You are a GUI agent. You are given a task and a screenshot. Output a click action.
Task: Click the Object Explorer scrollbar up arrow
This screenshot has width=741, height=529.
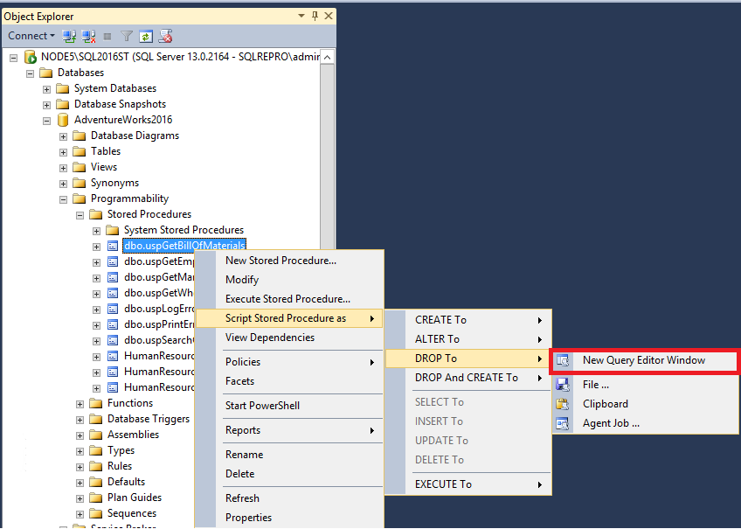(328, 57)
